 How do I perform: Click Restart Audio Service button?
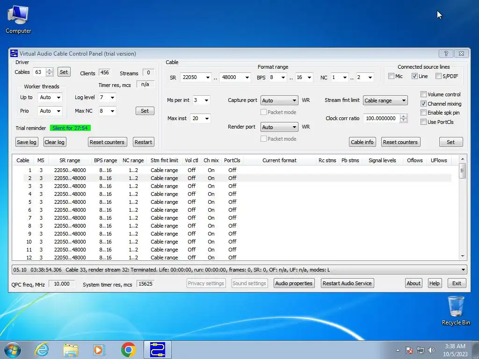tap(347, 283)
